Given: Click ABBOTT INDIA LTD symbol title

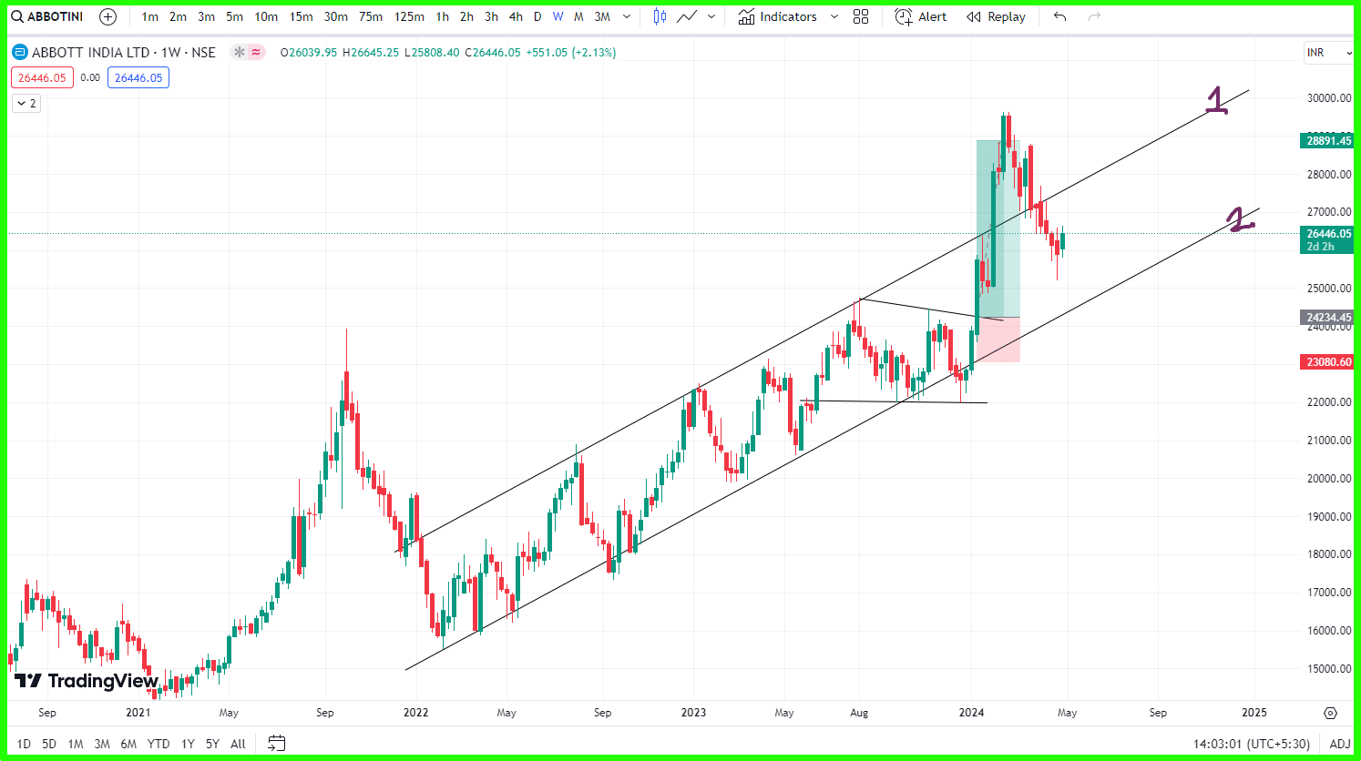Looking at the screenshot, I should (x=124, y=53).
